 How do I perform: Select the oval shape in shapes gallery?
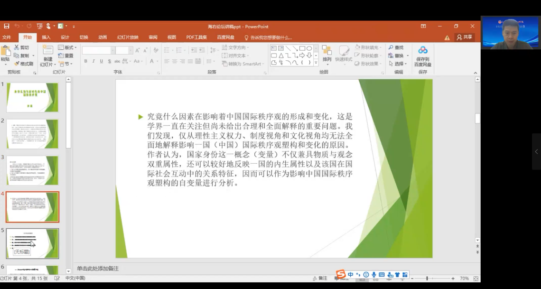point(309,48)
